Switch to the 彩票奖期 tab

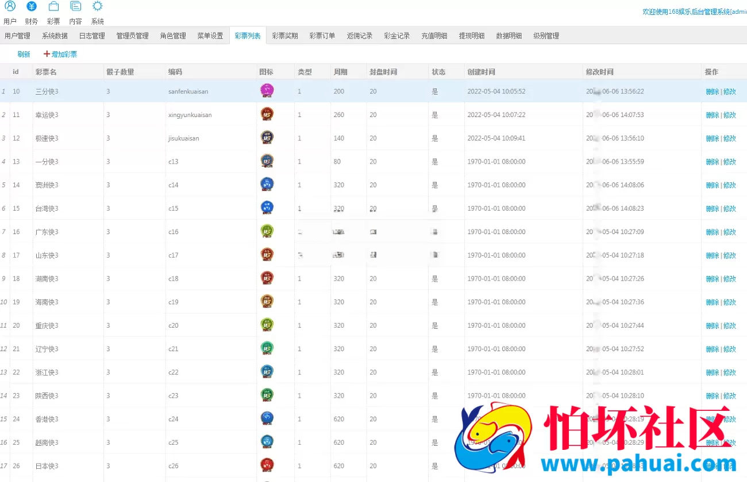285,36
